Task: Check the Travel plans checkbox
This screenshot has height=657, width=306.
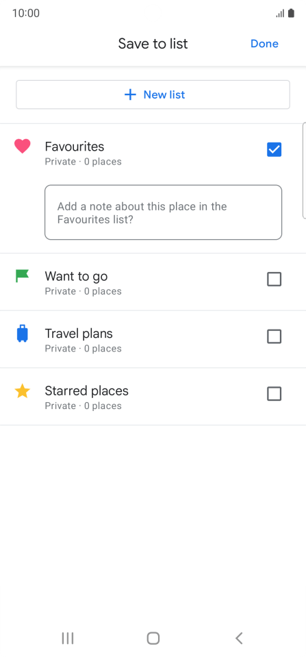Action: [275, 336]
